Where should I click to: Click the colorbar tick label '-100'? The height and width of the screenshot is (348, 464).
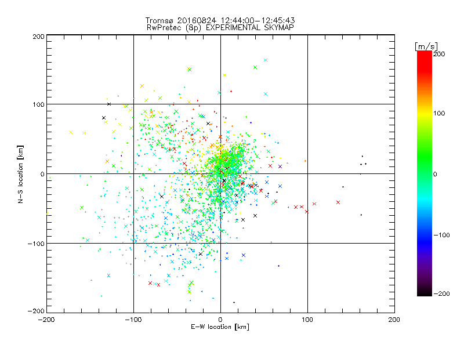tap(441, 235)
